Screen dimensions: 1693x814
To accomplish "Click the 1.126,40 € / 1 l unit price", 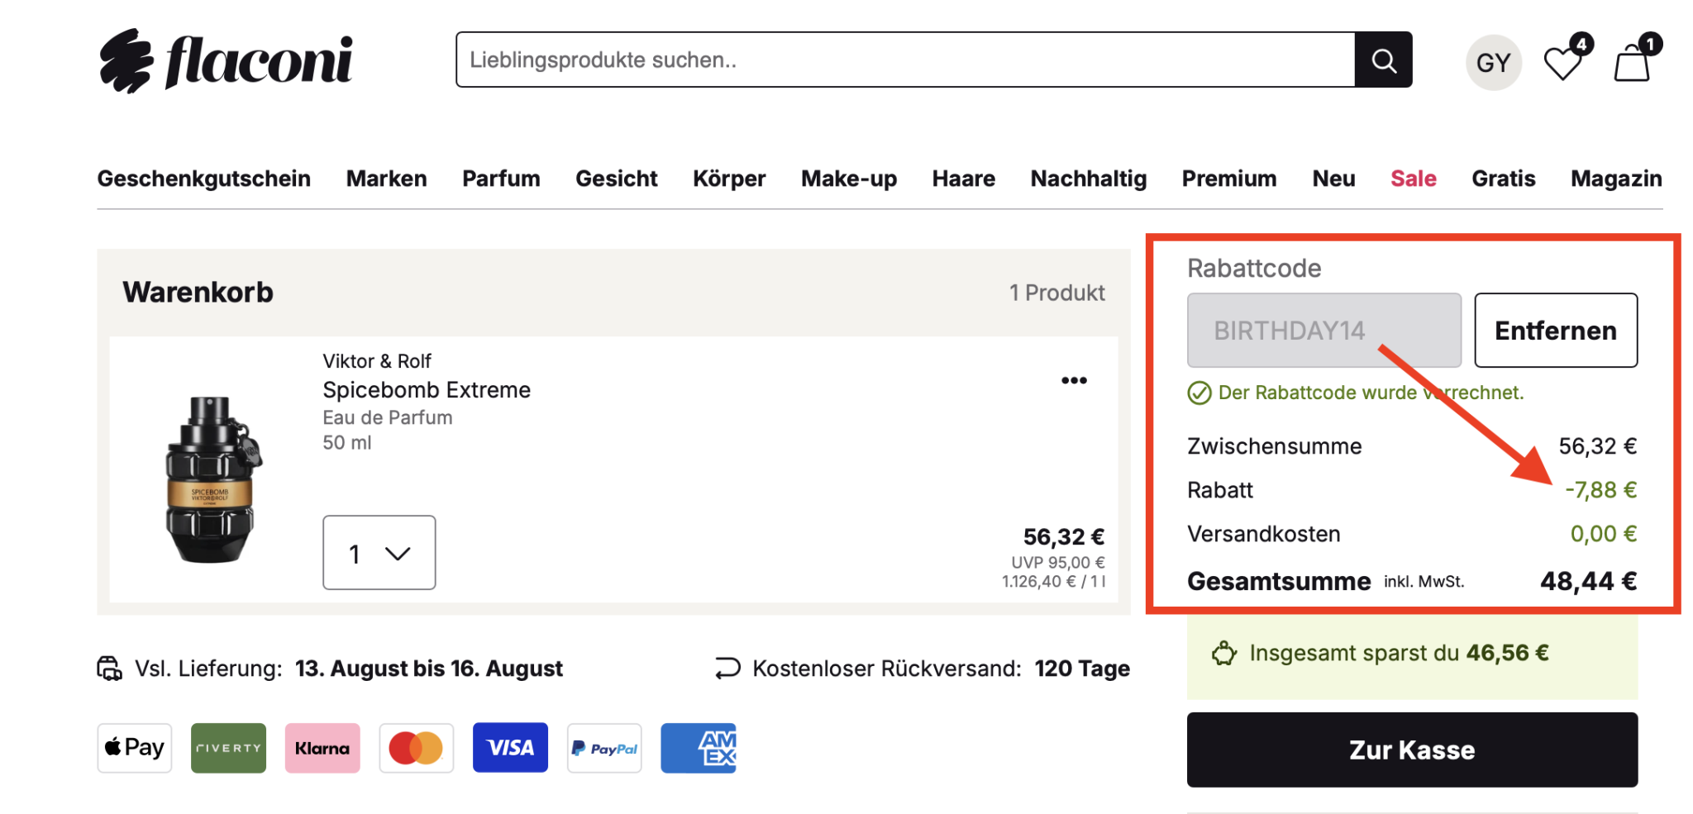I will coord(1054,582).
